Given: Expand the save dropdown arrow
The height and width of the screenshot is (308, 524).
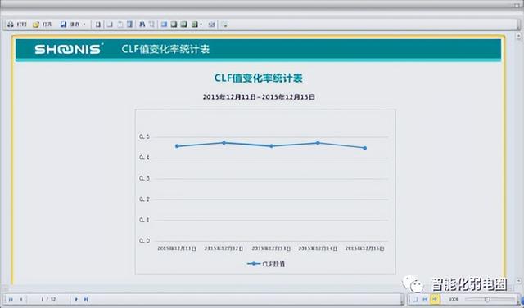Looking at the screenshot, I should [x=84, y=25].
